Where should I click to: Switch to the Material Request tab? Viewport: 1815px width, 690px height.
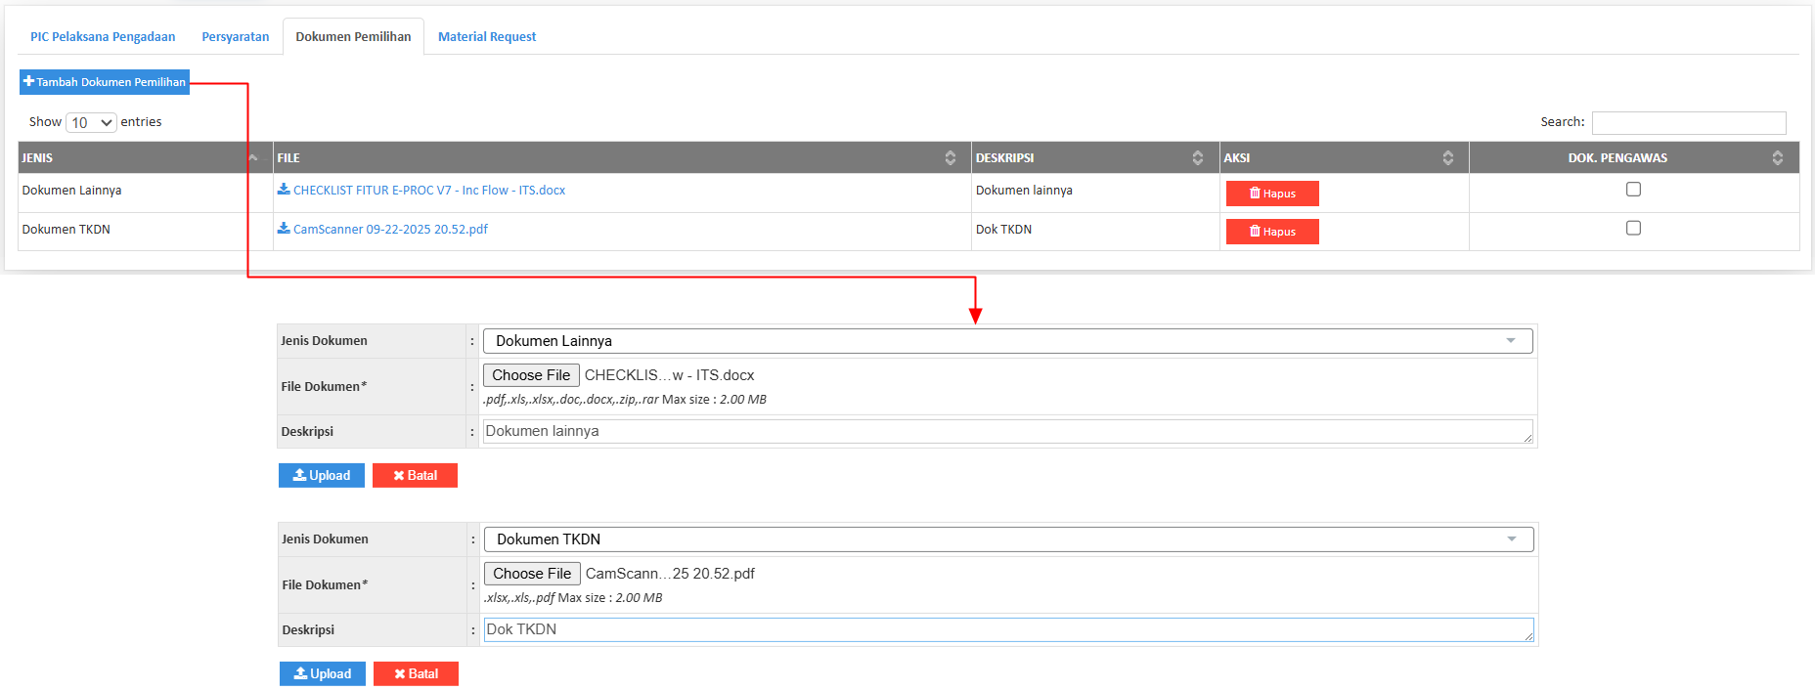coord(486,37)
